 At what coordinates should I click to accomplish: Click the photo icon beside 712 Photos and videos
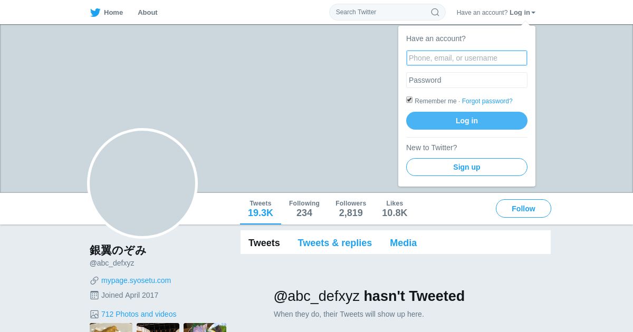pos(94,314)
